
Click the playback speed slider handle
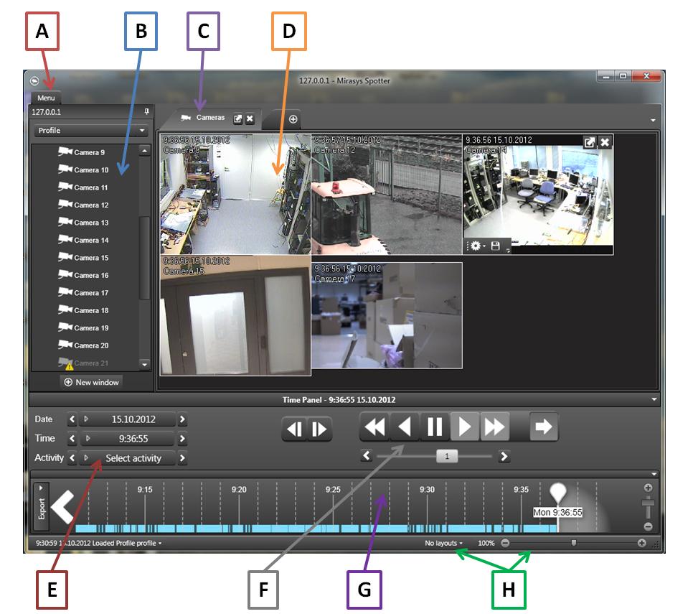(x=447, y=456)
